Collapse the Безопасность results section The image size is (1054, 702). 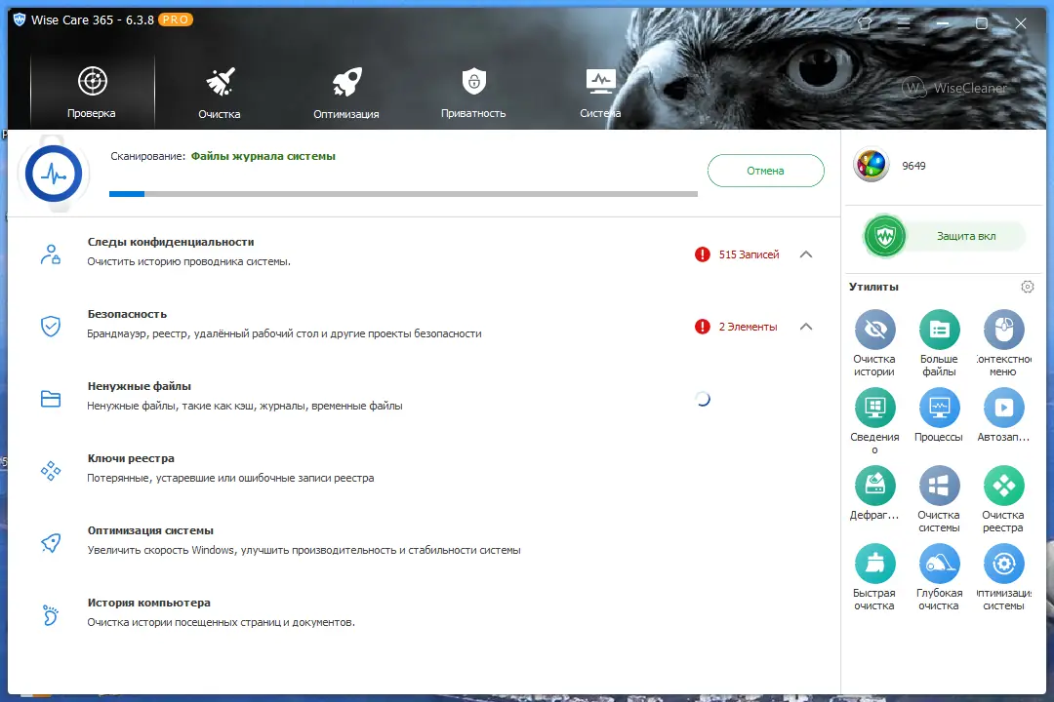806,326
